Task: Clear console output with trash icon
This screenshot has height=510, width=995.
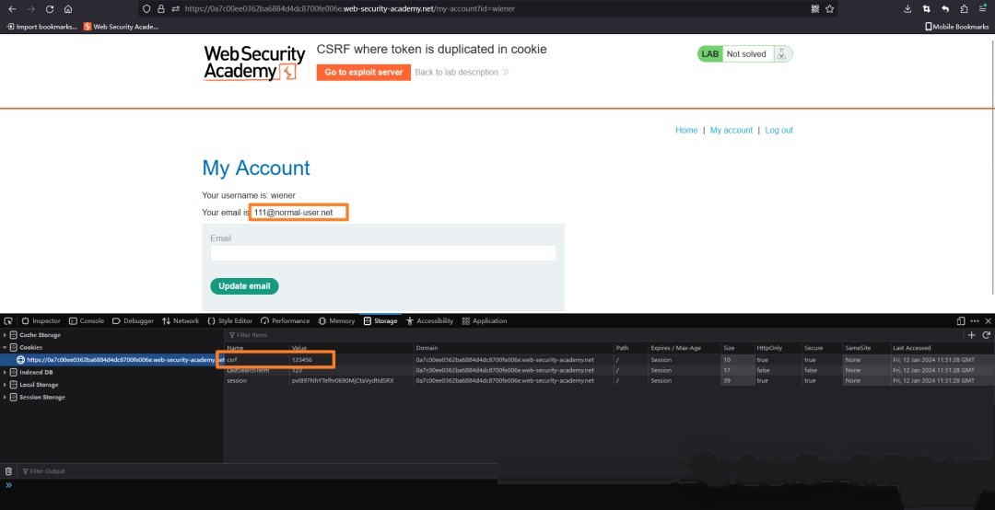Action: click(x=8, y=471)
